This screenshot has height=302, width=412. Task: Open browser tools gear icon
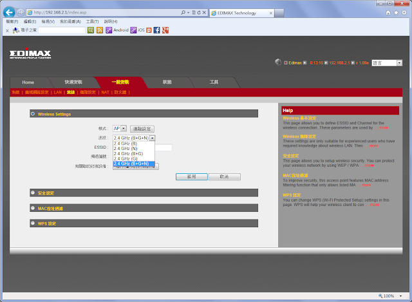404,13
